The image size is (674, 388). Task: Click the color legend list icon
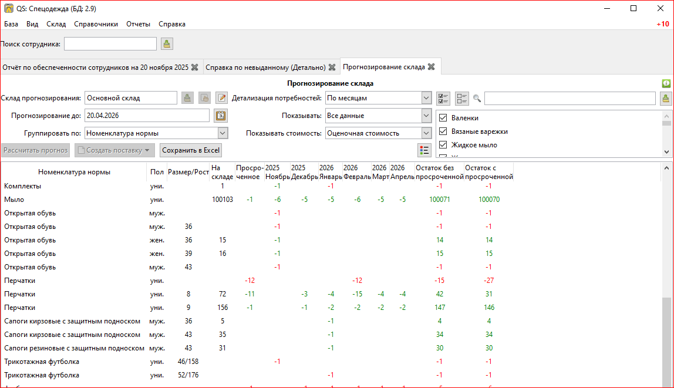[424, 150]
